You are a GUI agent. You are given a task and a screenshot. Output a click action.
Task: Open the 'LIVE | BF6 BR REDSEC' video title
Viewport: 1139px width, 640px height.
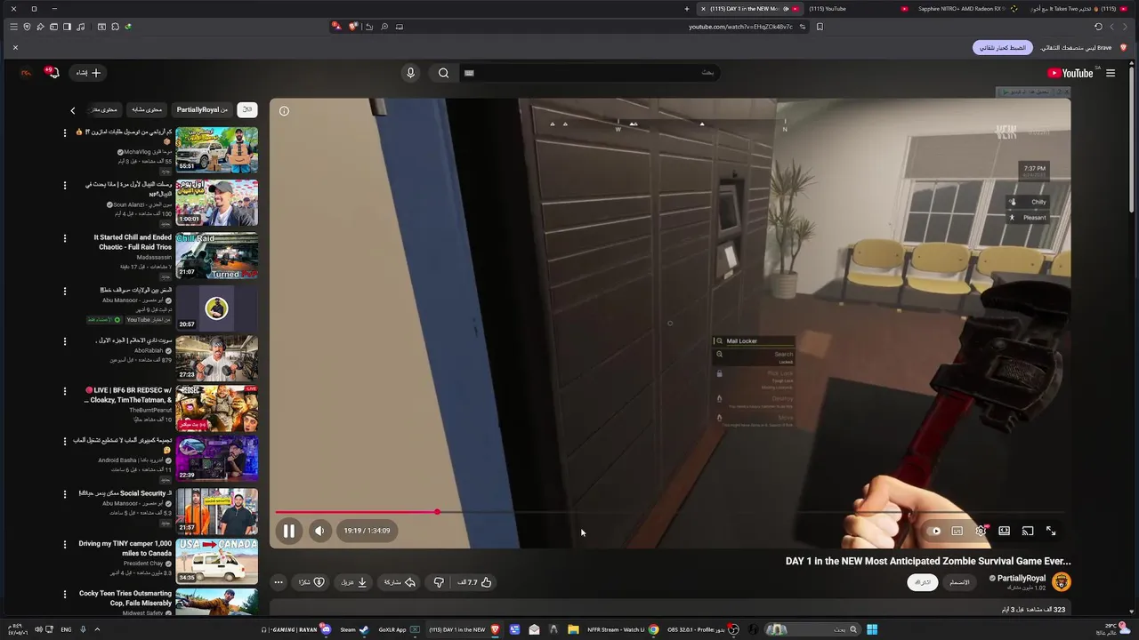pyautogui.click(x=128, y=395)
